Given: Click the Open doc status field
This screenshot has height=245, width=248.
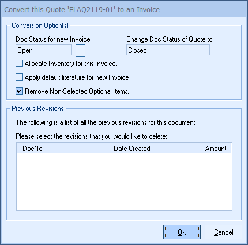Looking at the screenshot, I should pyautogui.click(x=43, y=50).
